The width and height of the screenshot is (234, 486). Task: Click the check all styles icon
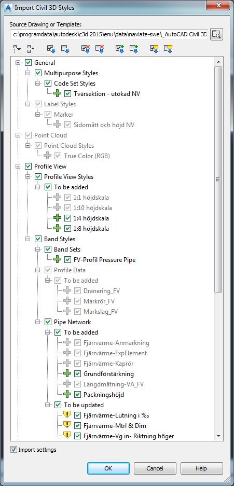coord(51,48)
